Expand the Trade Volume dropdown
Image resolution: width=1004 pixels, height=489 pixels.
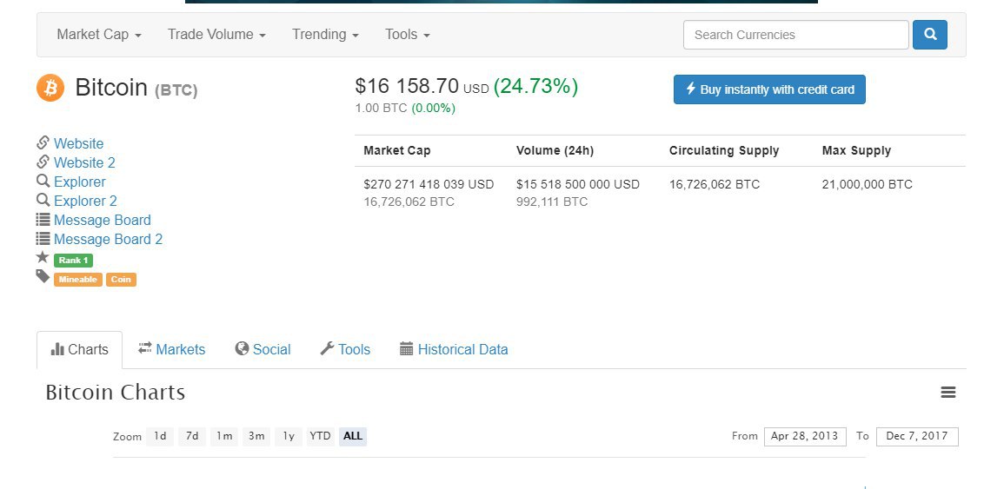pos(216,35)
